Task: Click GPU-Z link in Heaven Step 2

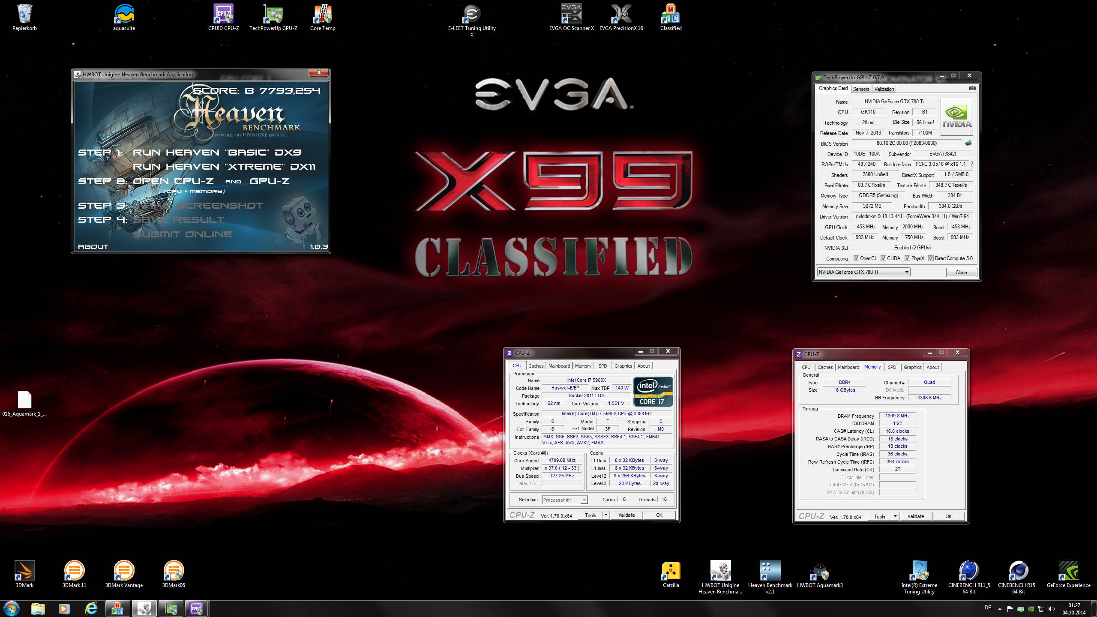Action: [269, 181]
